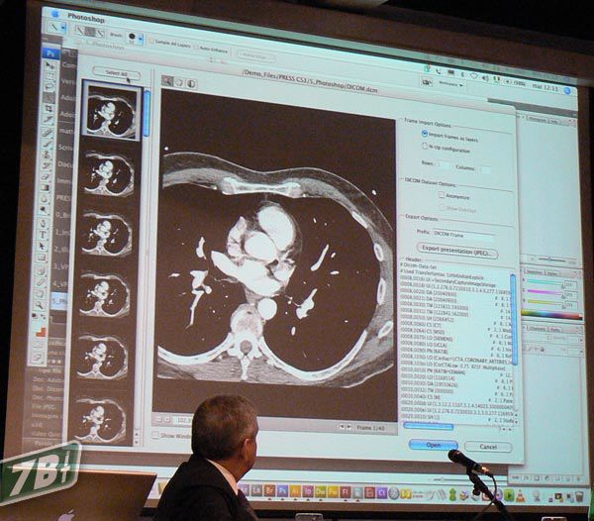Viewport: 594px width, 521px height.
Task: Select the 'Import frames as layers' radio button
Action: pyautogui.click(x=424, y=133)
